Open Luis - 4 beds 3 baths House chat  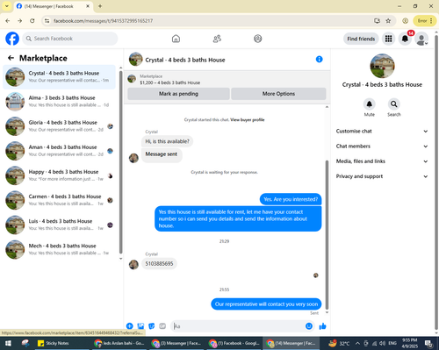(60, 225)
